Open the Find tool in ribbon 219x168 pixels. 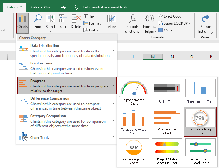click(x=38, y=22)
